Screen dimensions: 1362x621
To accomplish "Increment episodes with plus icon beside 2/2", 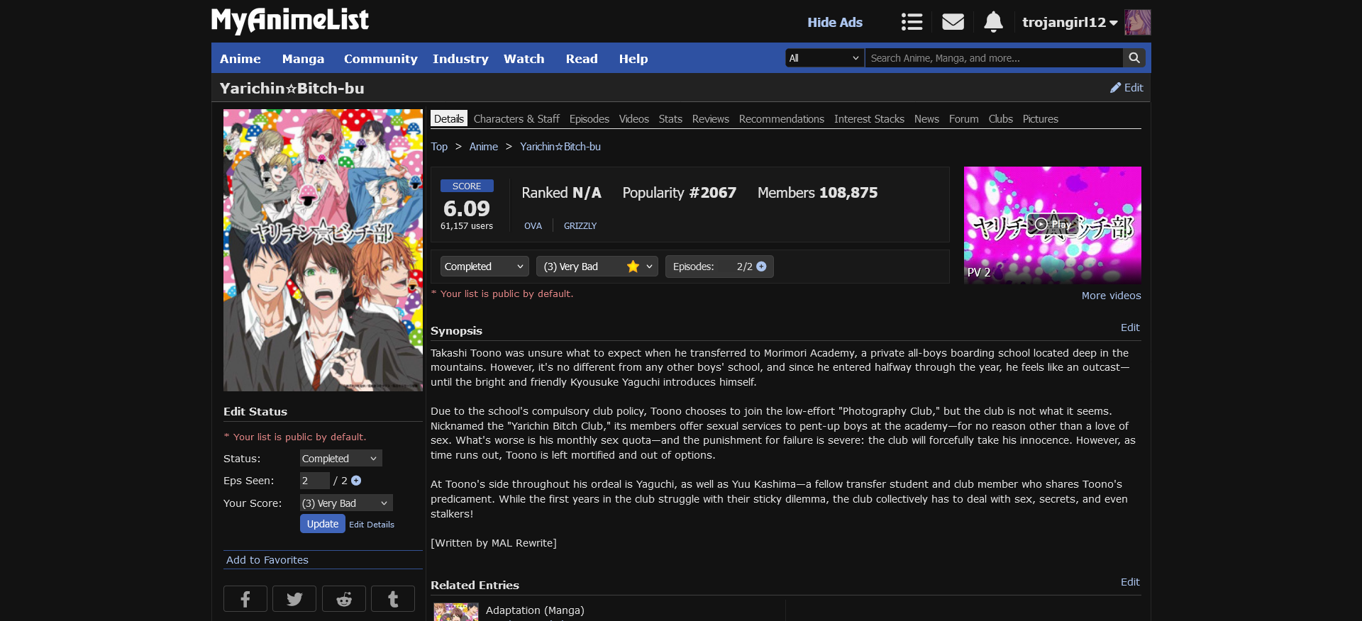I will tap(761, 267).
